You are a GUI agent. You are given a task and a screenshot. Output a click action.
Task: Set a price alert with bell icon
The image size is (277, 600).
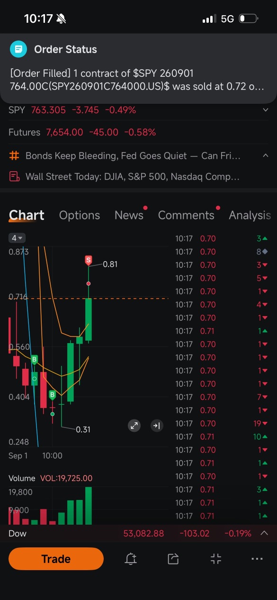coord(131,559)
